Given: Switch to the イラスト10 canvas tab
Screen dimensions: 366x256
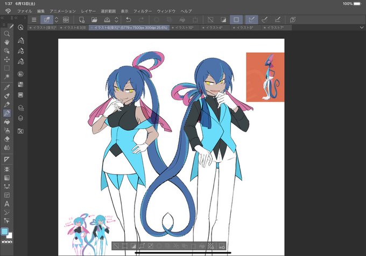Looking at the screenshot, I should pyautogui.click(x=185, y=27).
